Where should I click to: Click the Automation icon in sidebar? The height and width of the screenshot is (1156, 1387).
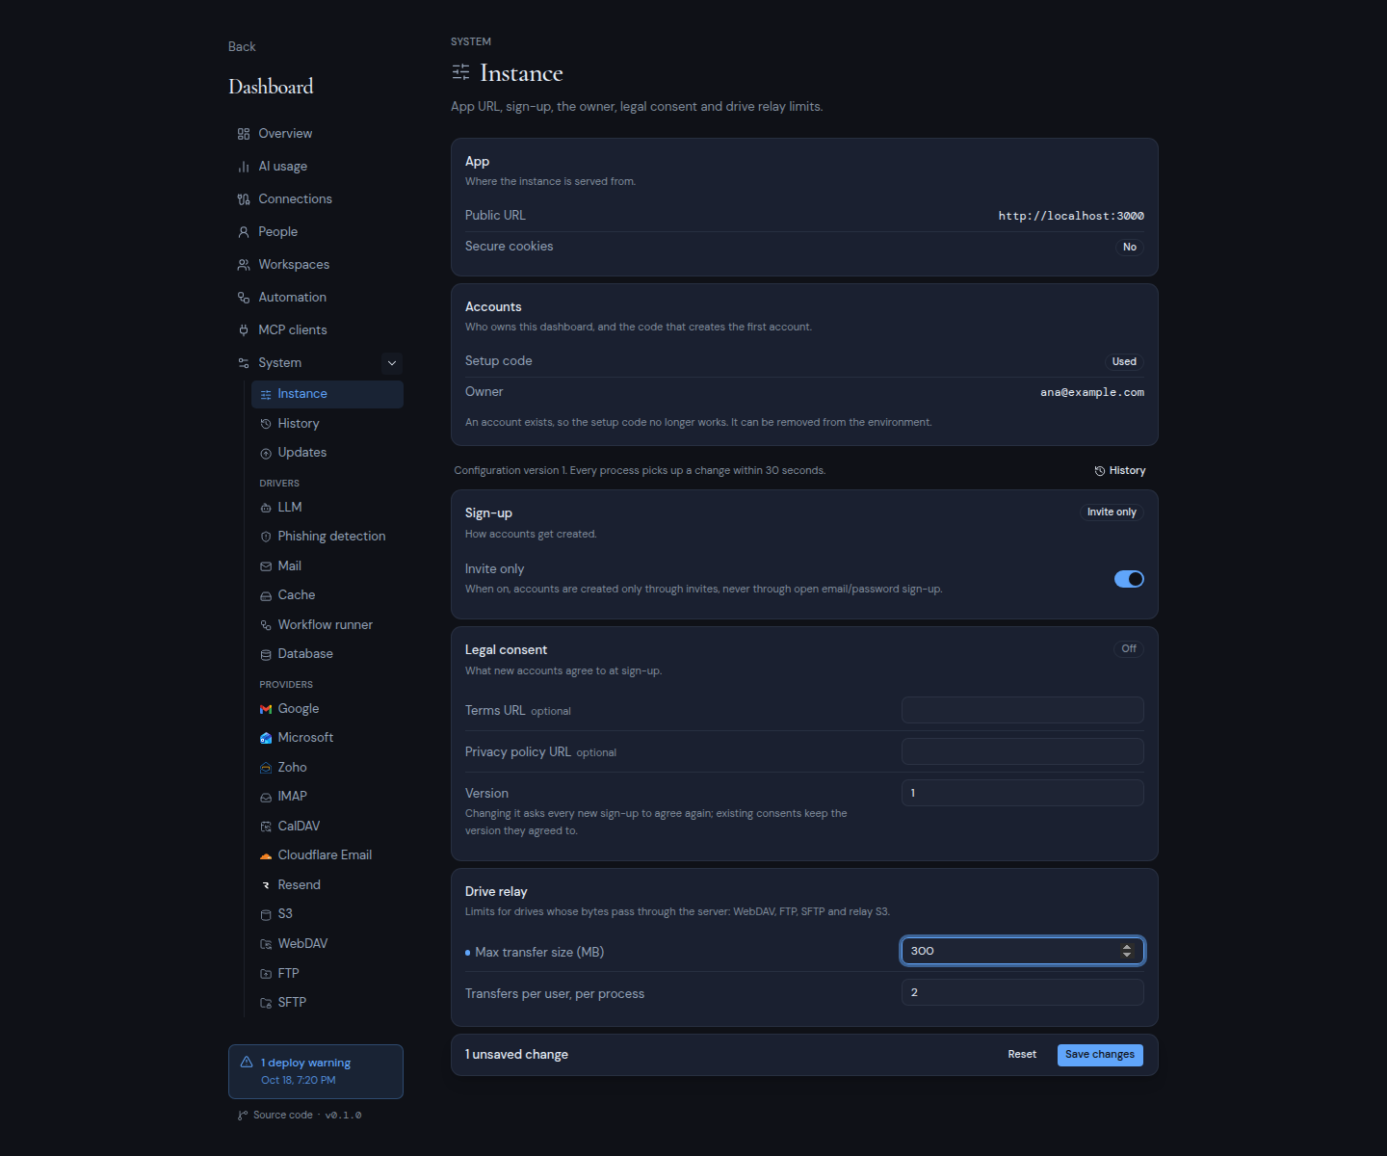point(244,298)
